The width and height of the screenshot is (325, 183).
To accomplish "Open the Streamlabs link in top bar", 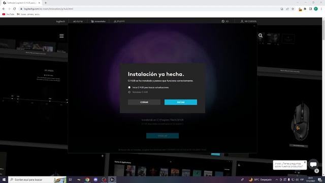I will [98, 21].
